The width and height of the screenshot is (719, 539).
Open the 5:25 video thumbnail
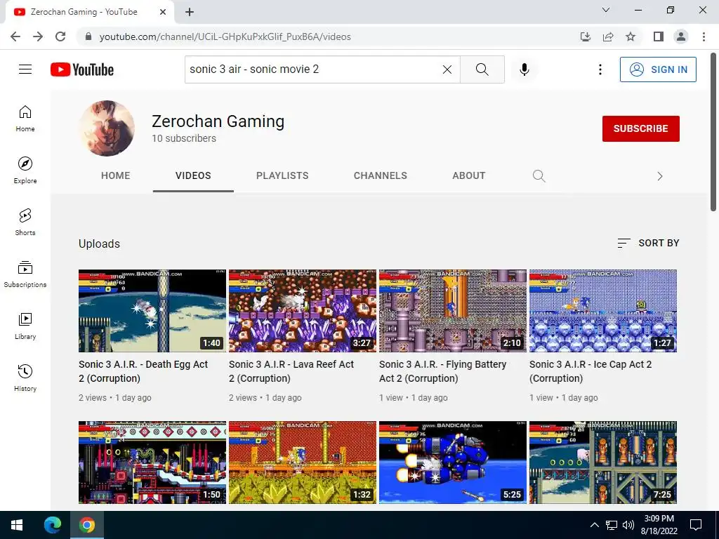pos(453,463)
